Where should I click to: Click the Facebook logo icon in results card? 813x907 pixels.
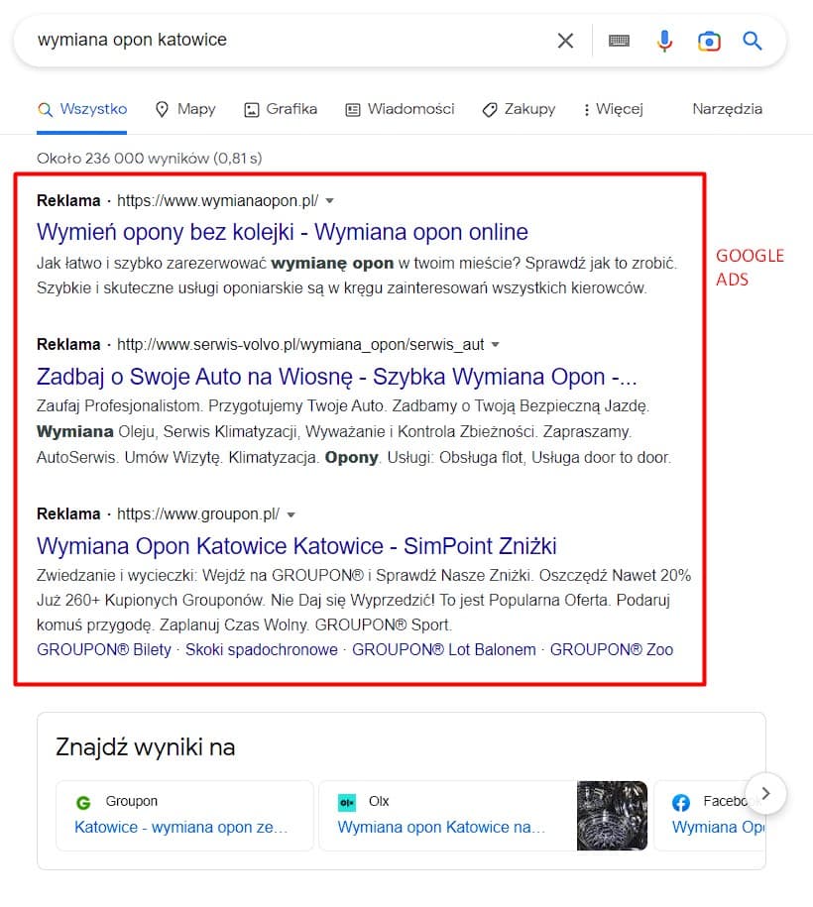pos(682,801)
